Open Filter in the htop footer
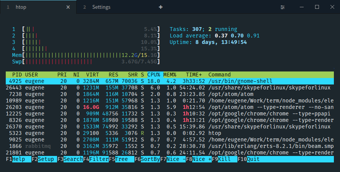The width and height of the screenshot is (340, 172). coord(98,159)
